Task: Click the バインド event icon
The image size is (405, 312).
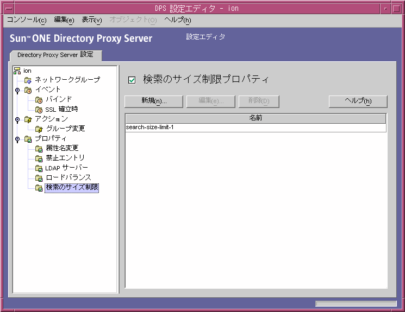Action: pos(39,100)
